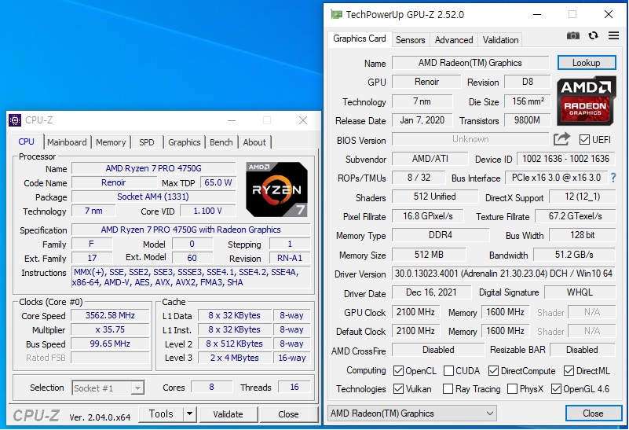
Task: Click the Tools button in CPU-Z
Action: click(161, 414)
